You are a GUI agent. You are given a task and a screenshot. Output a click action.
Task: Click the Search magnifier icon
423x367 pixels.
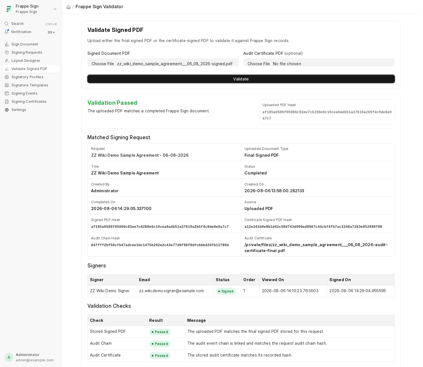[6, 24]
